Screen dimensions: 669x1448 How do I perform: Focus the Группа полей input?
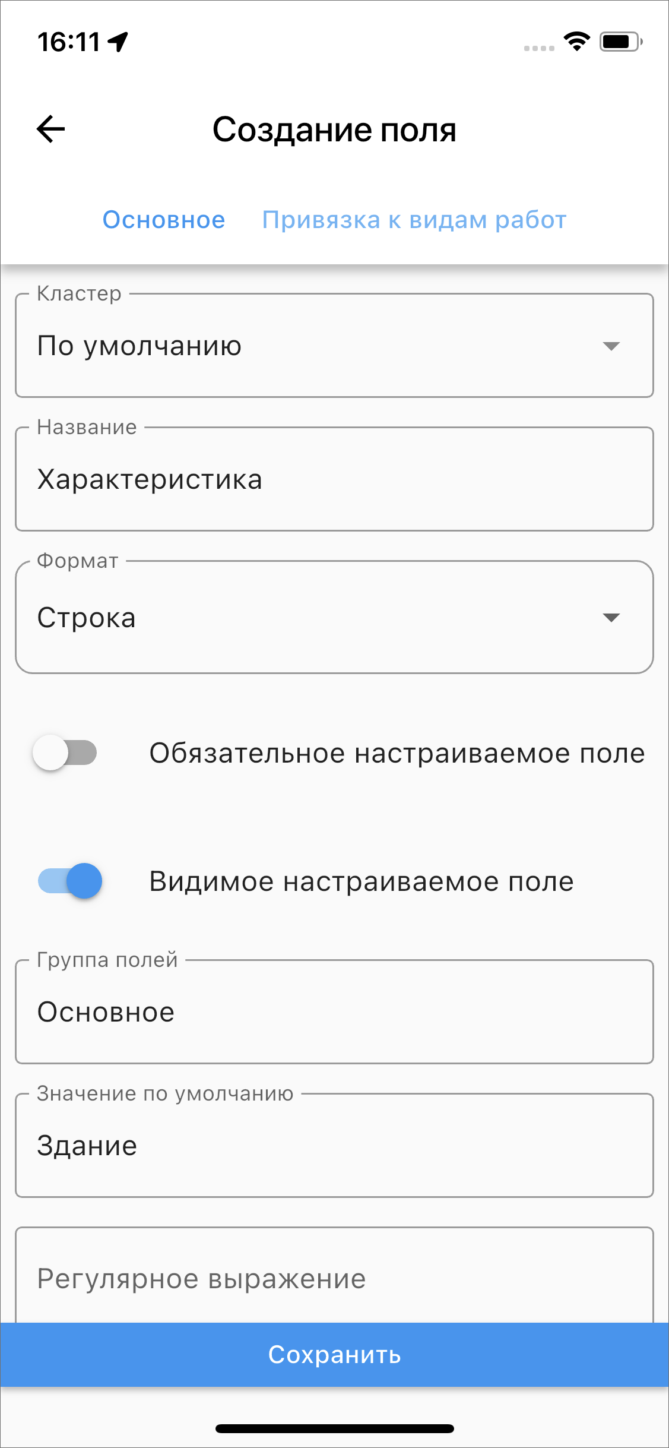pos(334,1012)
